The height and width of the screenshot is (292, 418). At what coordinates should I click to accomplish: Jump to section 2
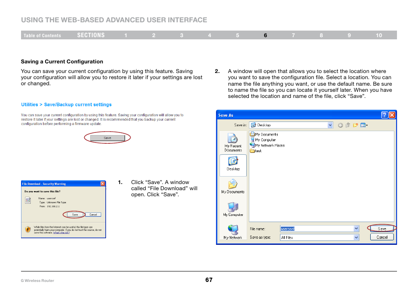coord(154,35)
